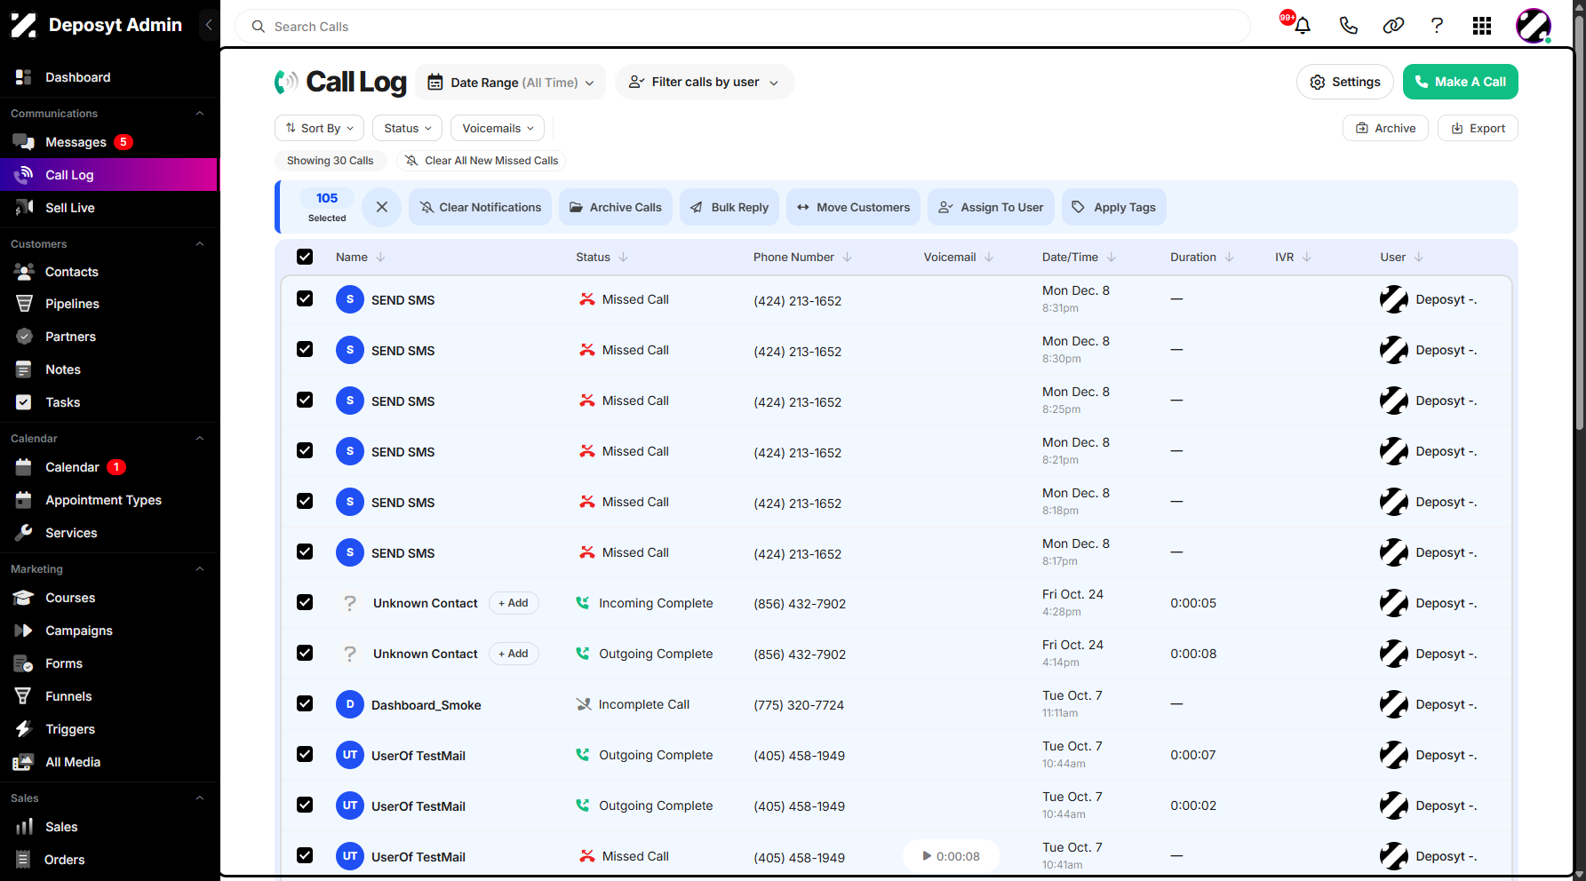Click Archive Calls bulk action
Viewport: 1586px width, 881px height.
point(616,207)
